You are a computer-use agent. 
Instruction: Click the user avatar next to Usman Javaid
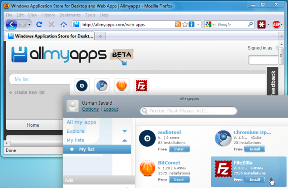pos(72,106)
